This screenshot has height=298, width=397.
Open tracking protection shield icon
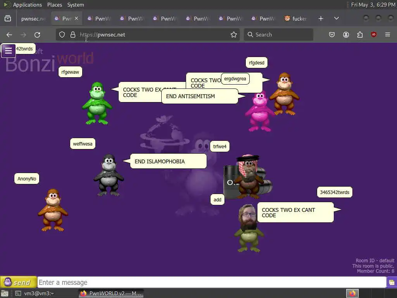tap(62, 35)
